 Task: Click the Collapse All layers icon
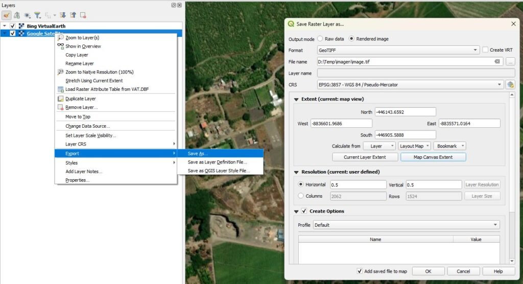click(73, 15)
